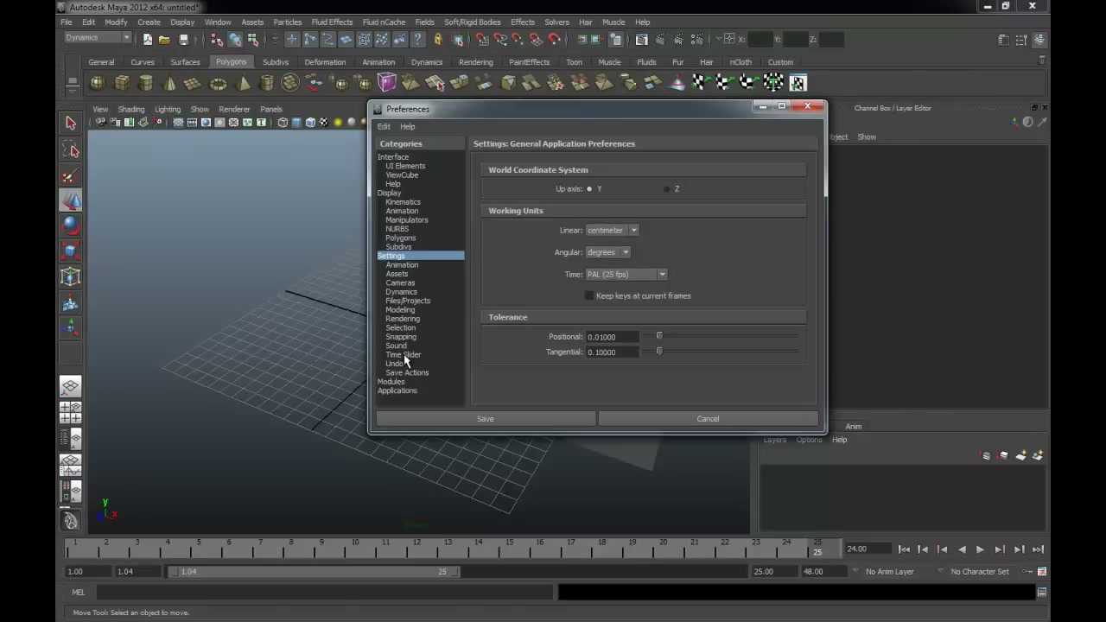This screenshot has width=1106, height=622.
Task: Select Y as the up axis
Action: tap(589, 189)
